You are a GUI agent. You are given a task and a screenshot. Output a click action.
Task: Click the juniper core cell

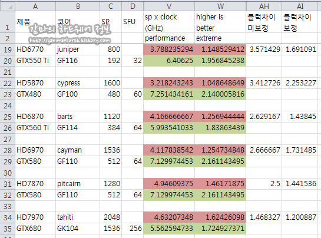78,49
